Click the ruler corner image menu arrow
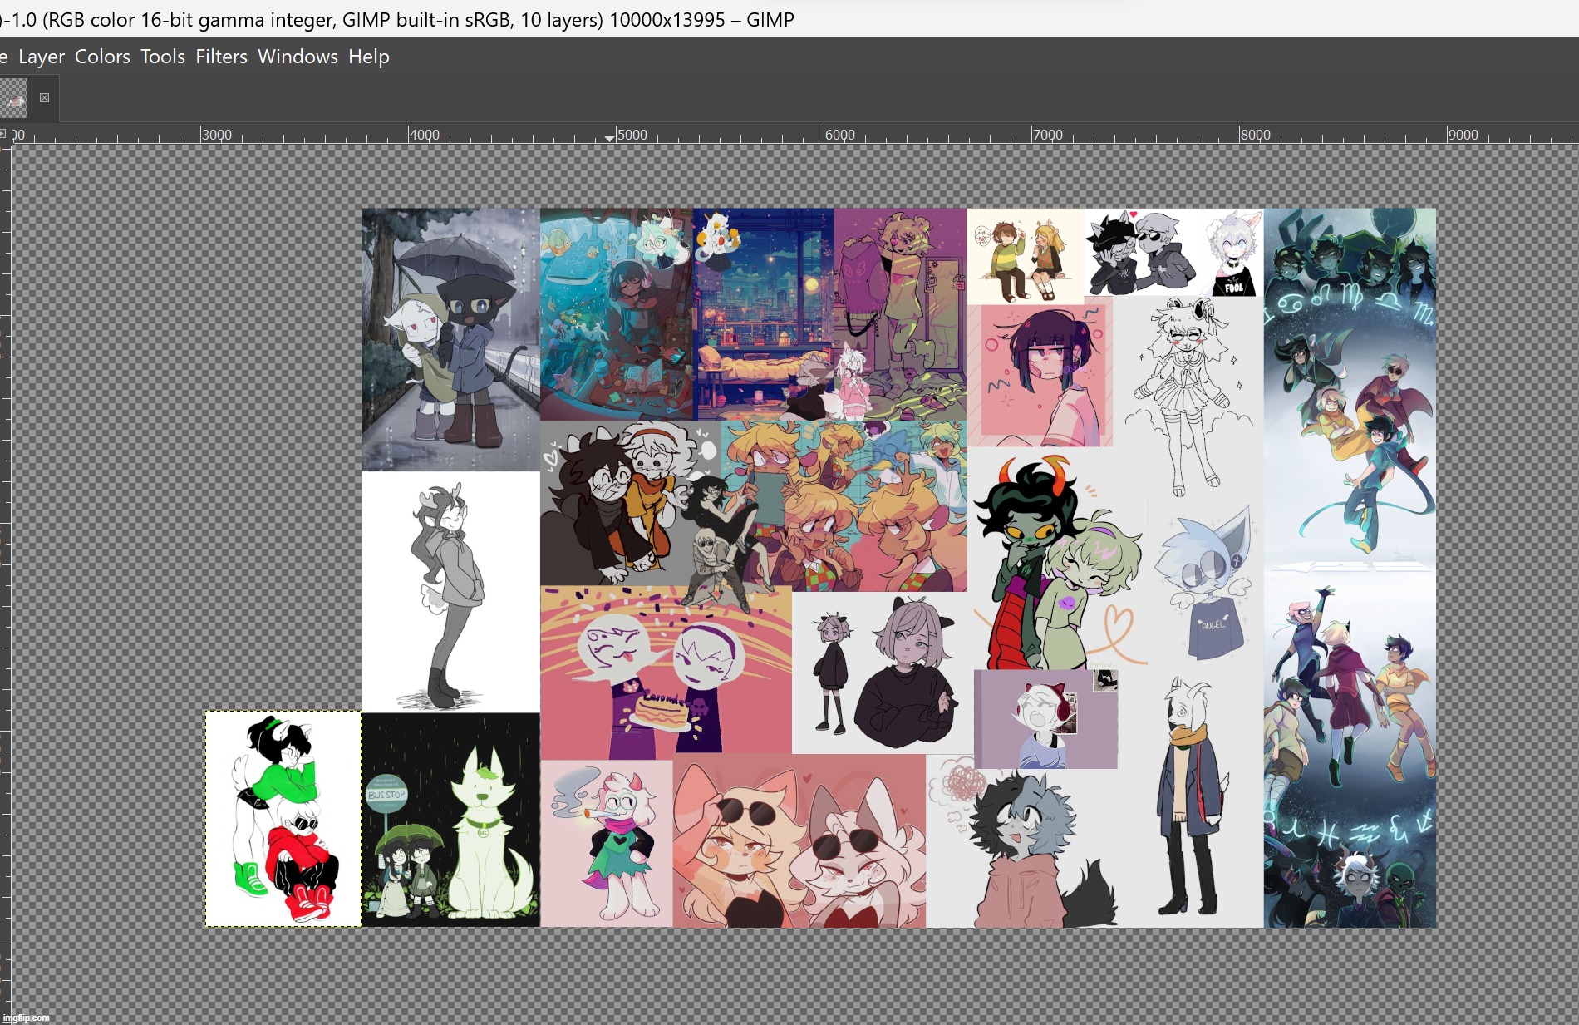The width and height of the screenshot is (1579, 1025). (x=3, y=134)
